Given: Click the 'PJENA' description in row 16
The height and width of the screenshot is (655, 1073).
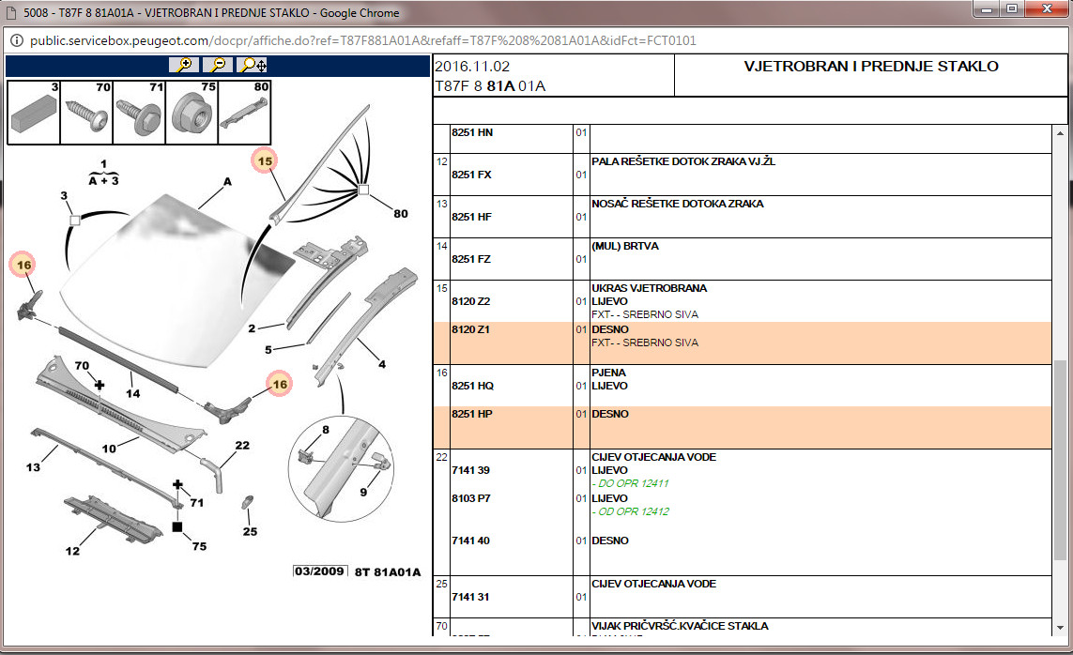Looking at the screenshot, I should coord(609,373).
